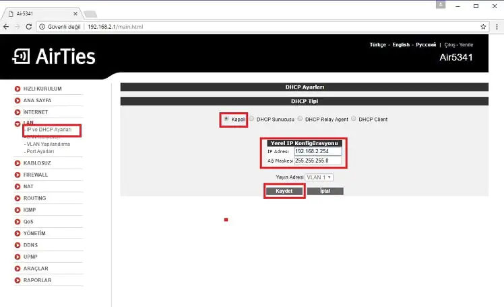This screenshot has width=504, height=307.
Task: Click the ARAÇLAR arrow icon
Action: 18,269
